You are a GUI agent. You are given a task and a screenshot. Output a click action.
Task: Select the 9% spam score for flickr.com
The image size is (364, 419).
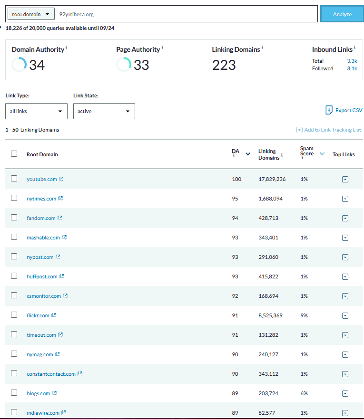pos(304,315)
